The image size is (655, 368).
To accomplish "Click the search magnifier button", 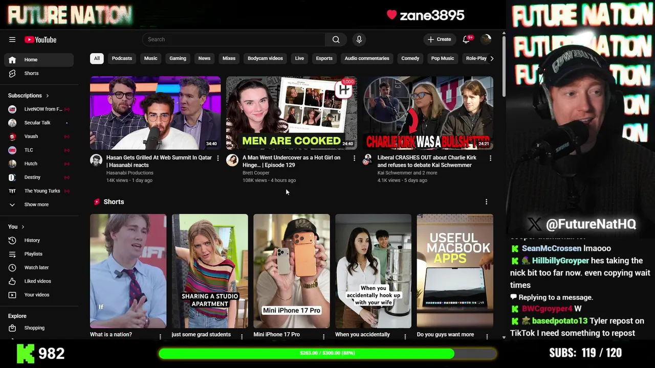I will (x=336, y=39).
